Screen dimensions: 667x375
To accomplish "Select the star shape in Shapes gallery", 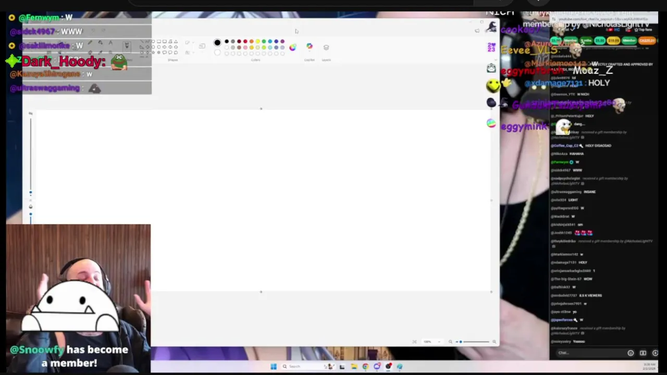I will tap(153, 53).
